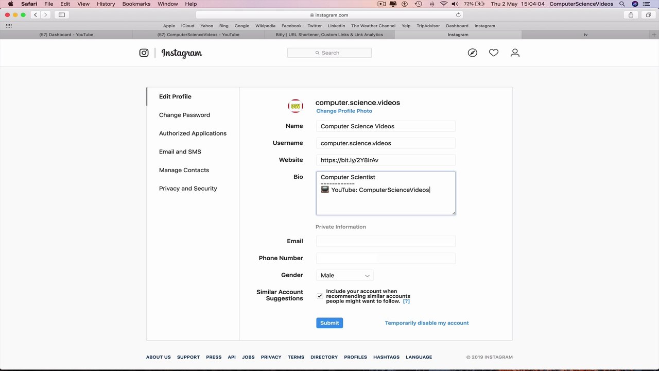Open Siri from the menu bar
This screenshot has width=659, height=371.
[x=635, y=4]
